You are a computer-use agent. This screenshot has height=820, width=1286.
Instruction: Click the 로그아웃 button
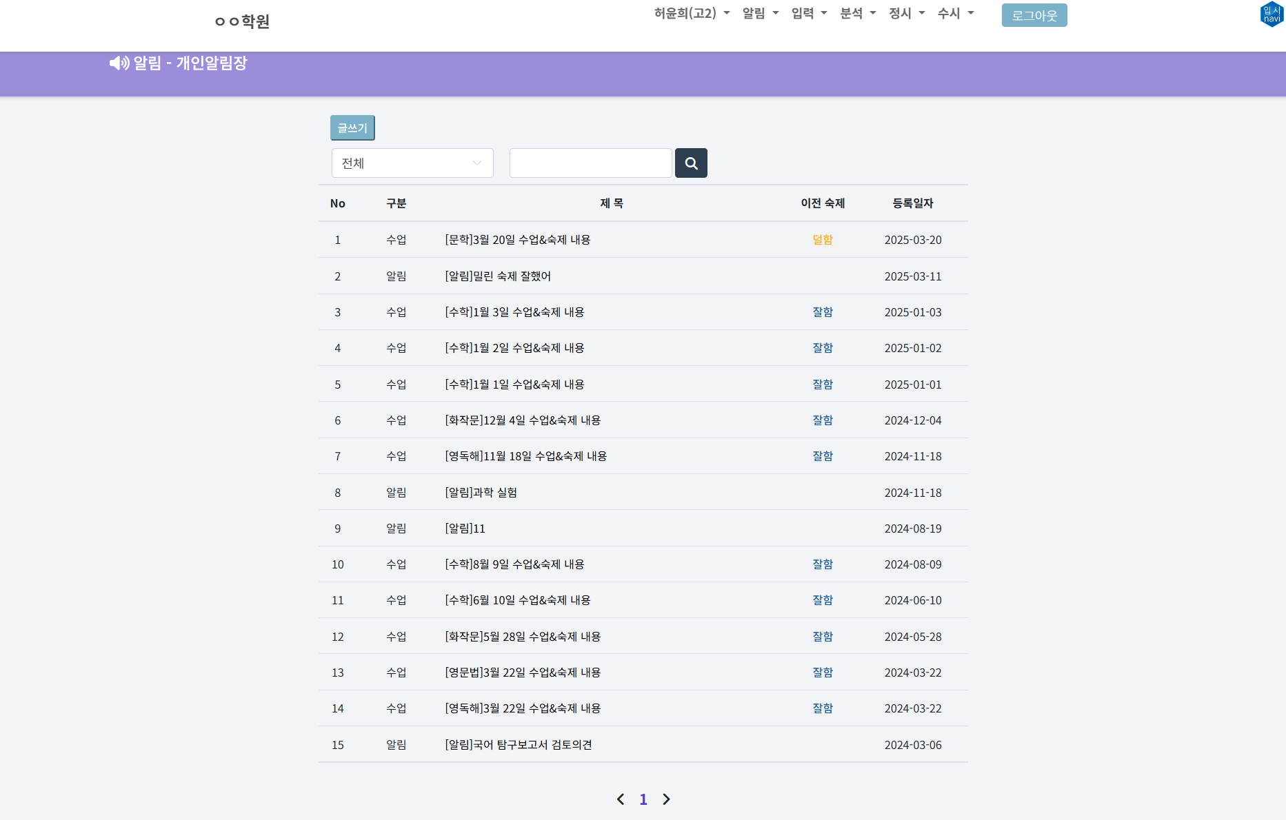coord(1034,15)
